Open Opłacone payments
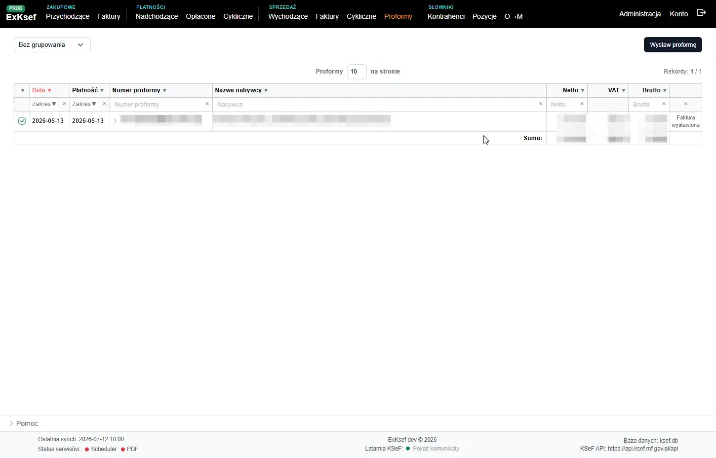 coord(200,16)
